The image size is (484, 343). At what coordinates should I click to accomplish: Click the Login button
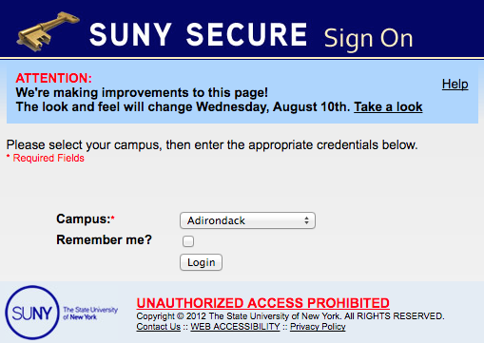(x=201, y=262)
